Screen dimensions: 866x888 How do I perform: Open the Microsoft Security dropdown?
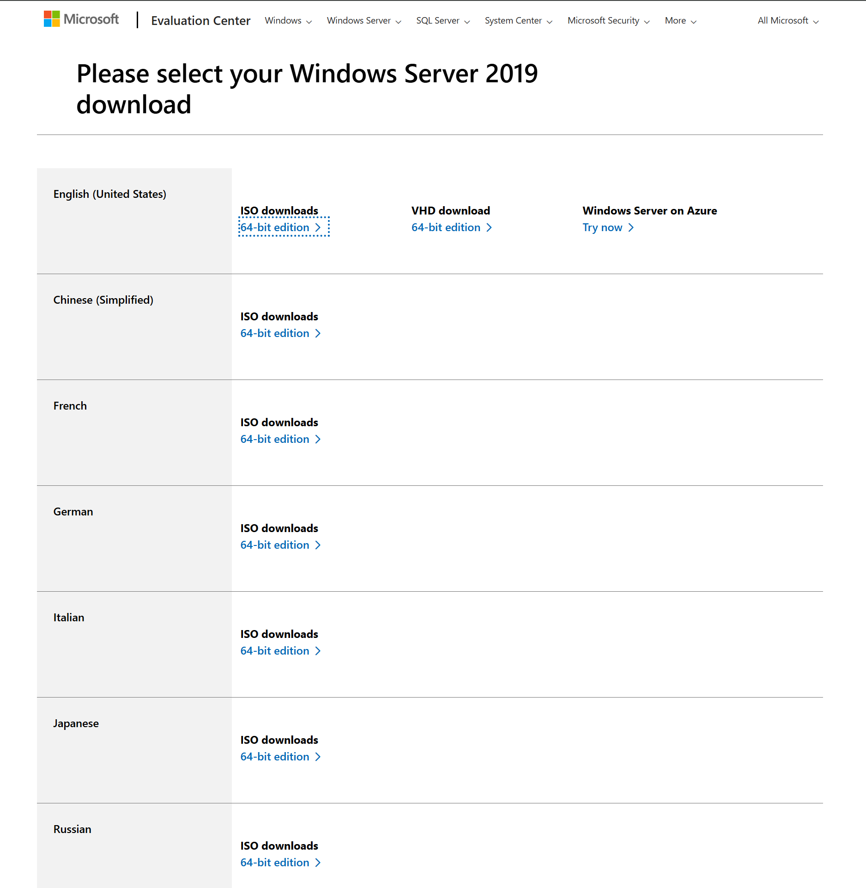[608, 21]
